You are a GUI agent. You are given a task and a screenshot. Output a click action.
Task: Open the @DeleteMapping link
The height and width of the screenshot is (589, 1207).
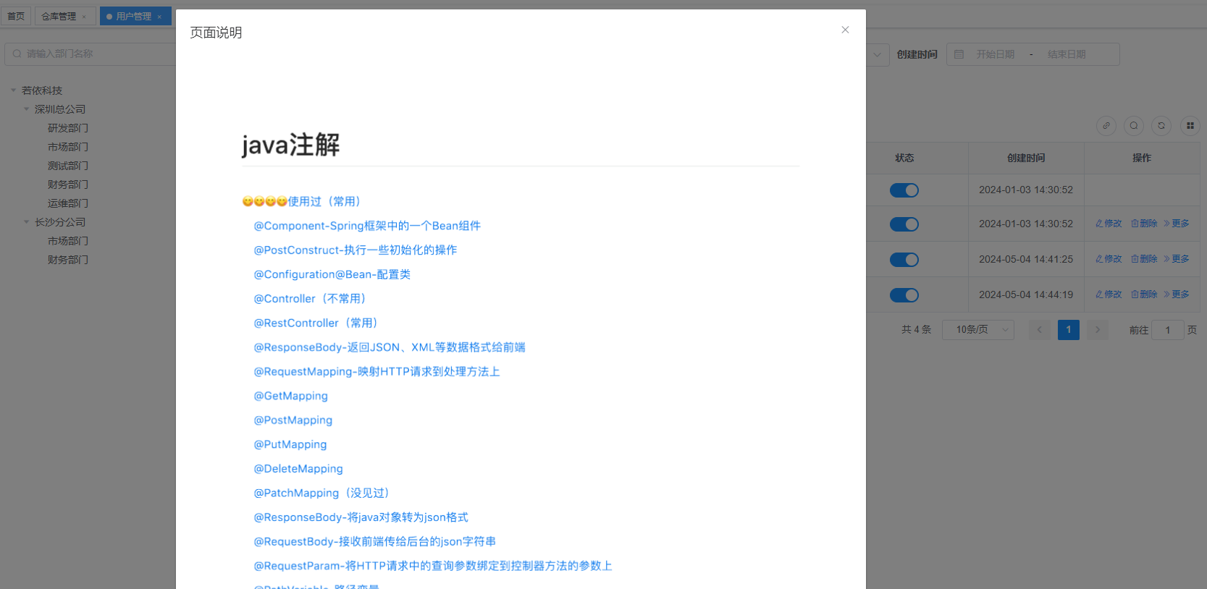coord(298,469)
